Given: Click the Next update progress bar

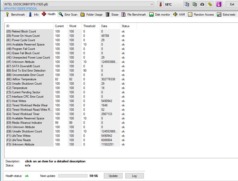Looking at the screenshot, I should coord(73,176).
